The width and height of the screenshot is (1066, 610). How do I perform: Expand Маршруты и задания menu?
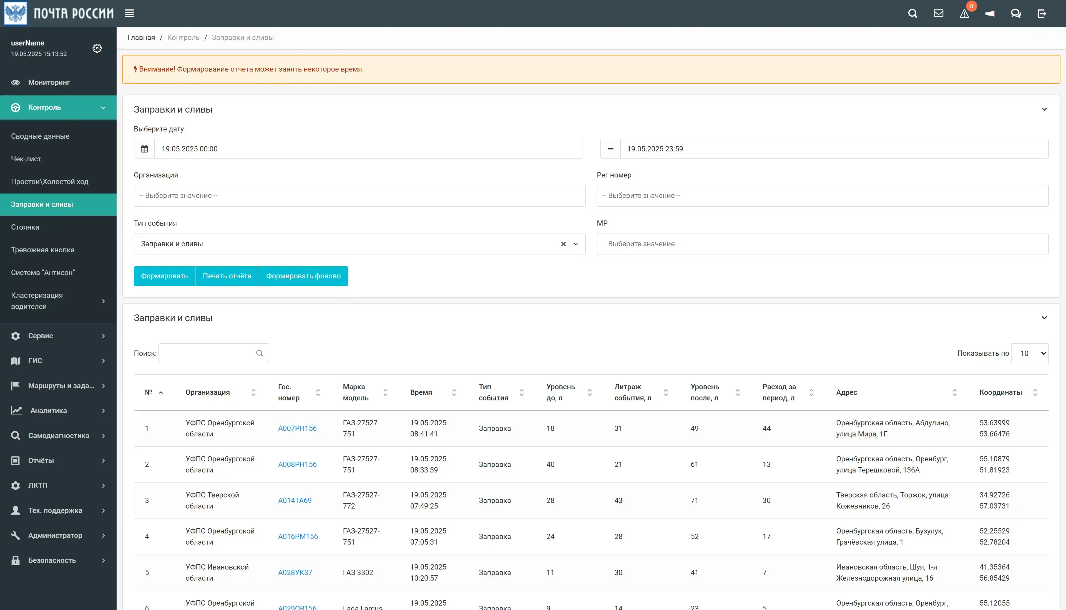click(x=58, y=386)
